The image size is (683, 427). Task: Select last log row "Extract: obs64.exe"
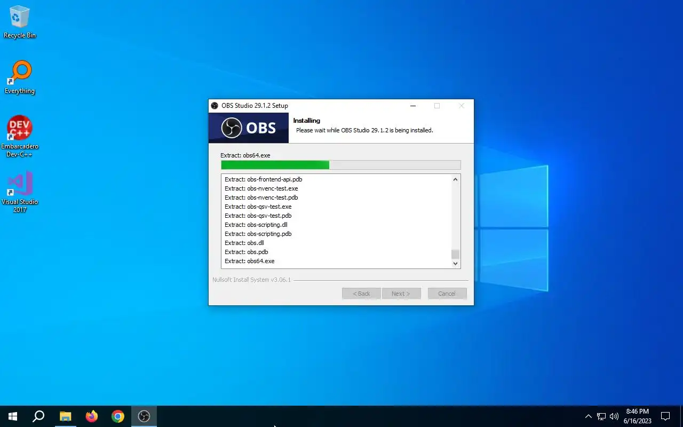[336, 261]
